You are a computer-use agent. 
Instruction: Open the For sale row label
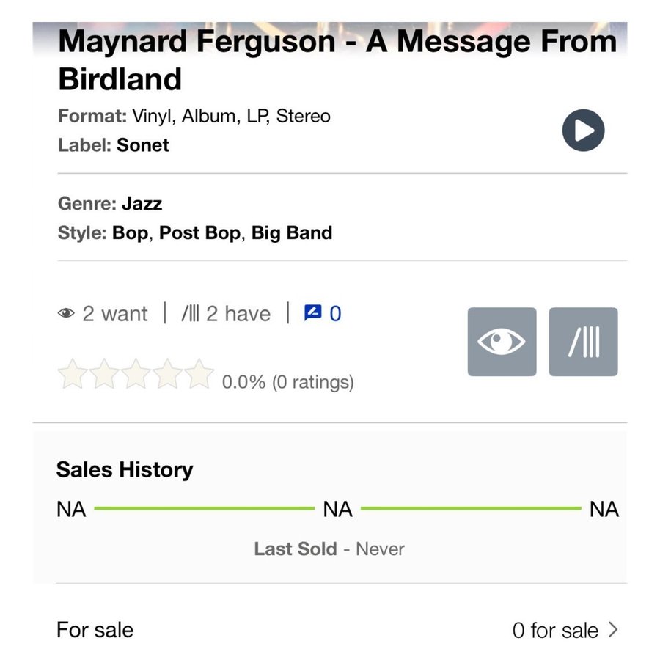95,630
